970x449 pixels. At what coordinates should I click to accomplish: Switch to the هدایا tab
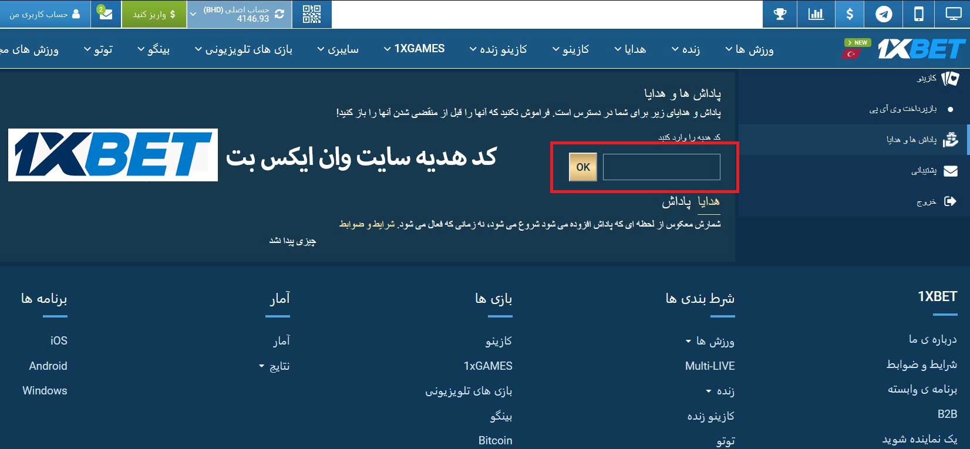click(709, 201)
